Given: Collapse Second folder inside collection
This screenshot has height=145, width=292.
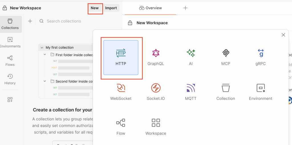Looking at the screenshot, I should [x=45, y=81].
